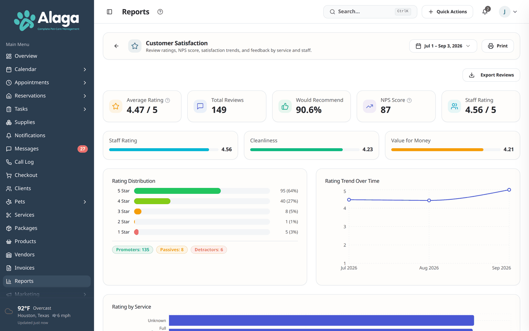Open the notifications bell
The image size is (529, 331).
485,12
